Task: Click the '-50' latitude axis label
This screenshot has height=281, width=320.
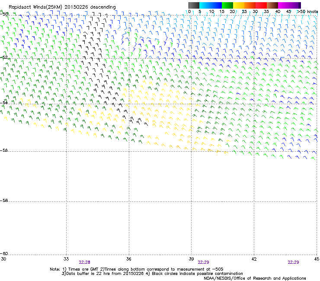Action: coord(4,14)
